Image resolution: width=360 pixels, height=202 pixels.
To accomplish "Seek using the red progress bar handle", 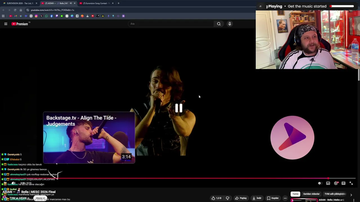I will pos(328,178).
